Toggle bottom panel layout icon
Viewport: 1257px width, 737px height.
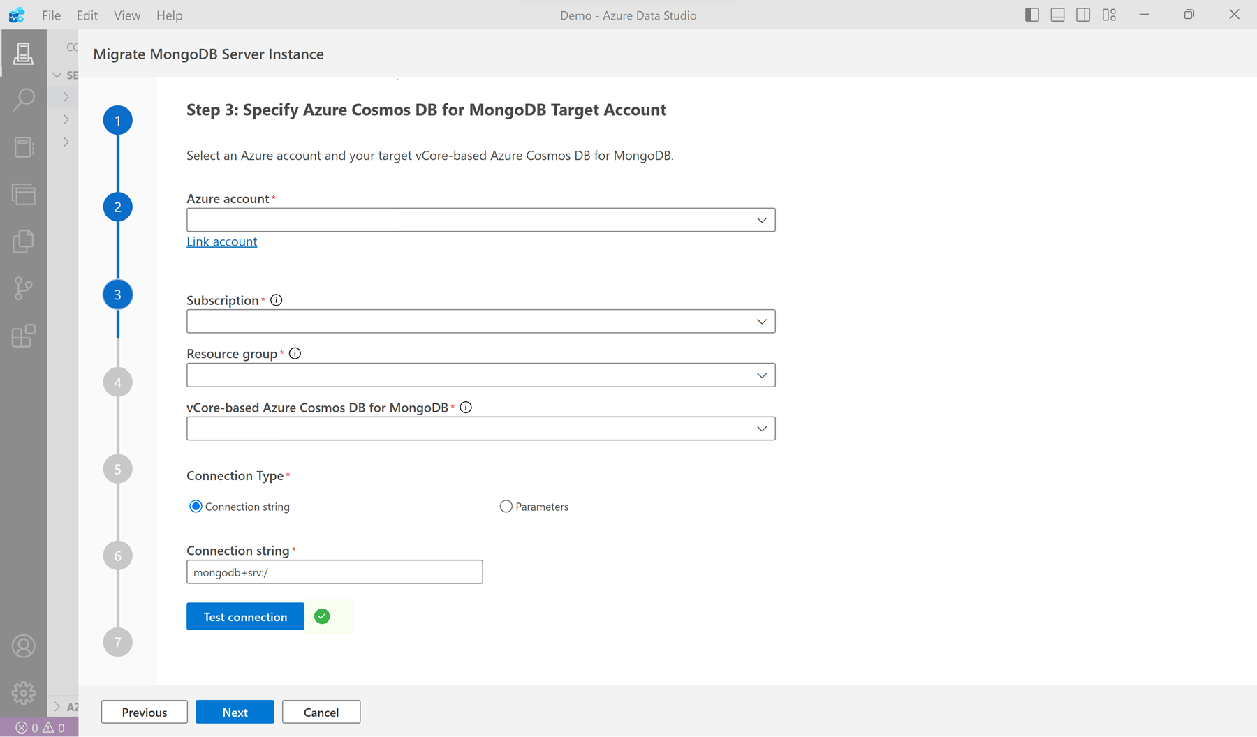tap(1058, 15)
